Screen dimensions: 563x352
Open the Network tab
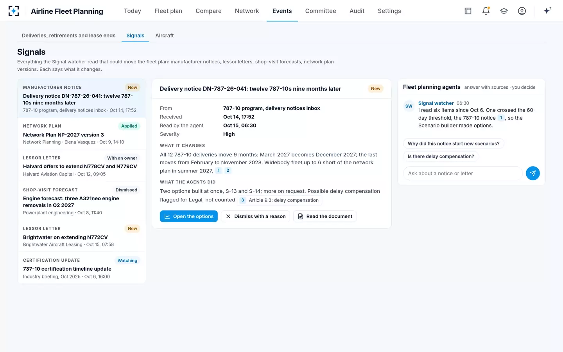247,11
